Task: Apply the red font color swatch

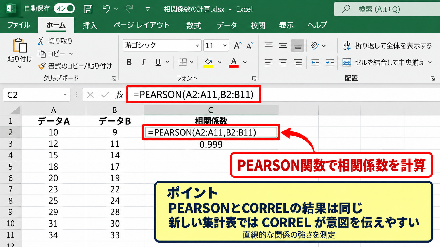Action: pyautogui.click(x=234, y=66)
